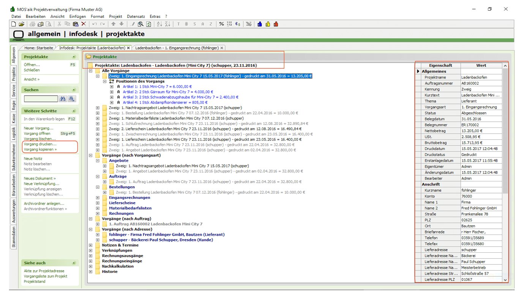Click the sort ascending A-Z icon
The height and width of the screenshot is (296, 524).
tap(159, 24)
